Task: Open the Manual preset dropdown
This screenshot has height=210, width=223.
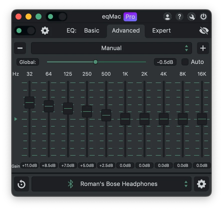Action: click(111, 48)
